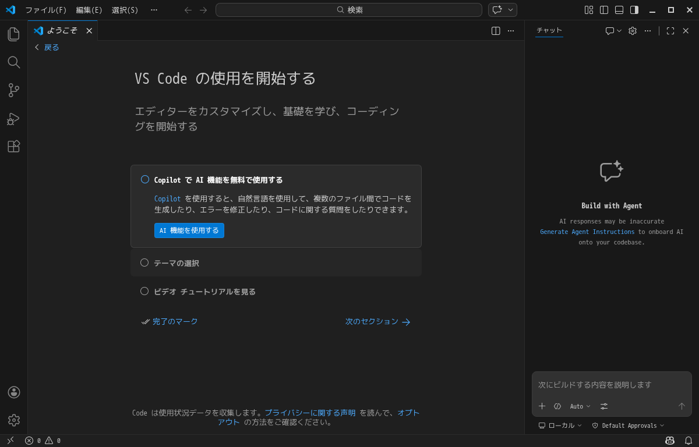Click the Accounts icon in activity bar
Screen dimensions: 699x447
click(x=13, y=392)
